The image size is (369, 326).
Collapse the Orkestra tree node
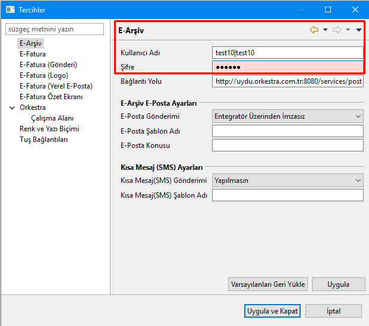click(12, 107)
